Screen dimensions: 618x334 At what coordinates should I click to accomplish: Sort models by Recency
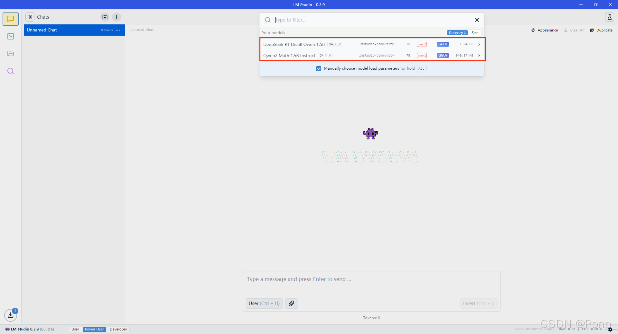pos(457,33)
